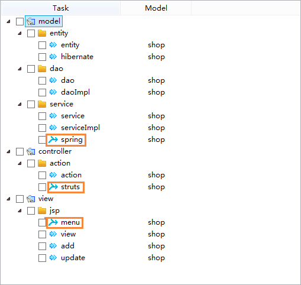Click the Task column header

(x=61, y=8)
